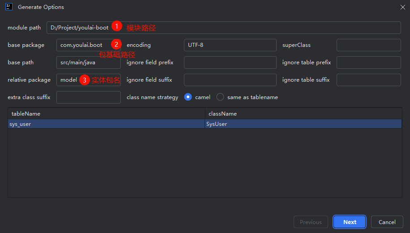Click the ignore field prefix input
The width and height of the screenshot is (410, 233).
[230, 62]
